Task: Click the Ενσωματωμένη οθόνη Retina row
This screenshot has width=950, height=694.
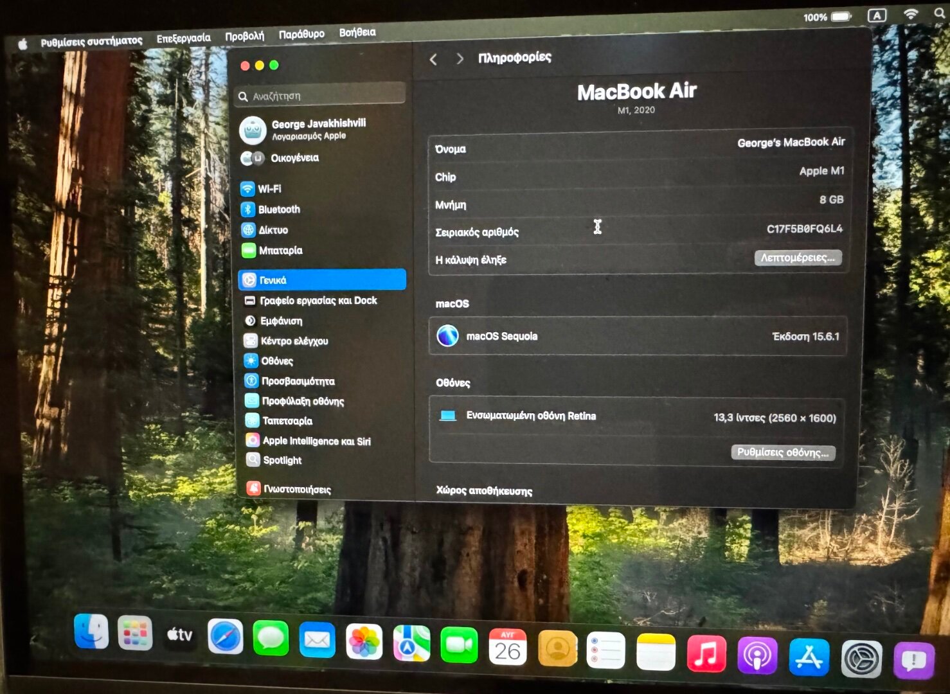Action: pyautogui.click(x=638, y=416)
